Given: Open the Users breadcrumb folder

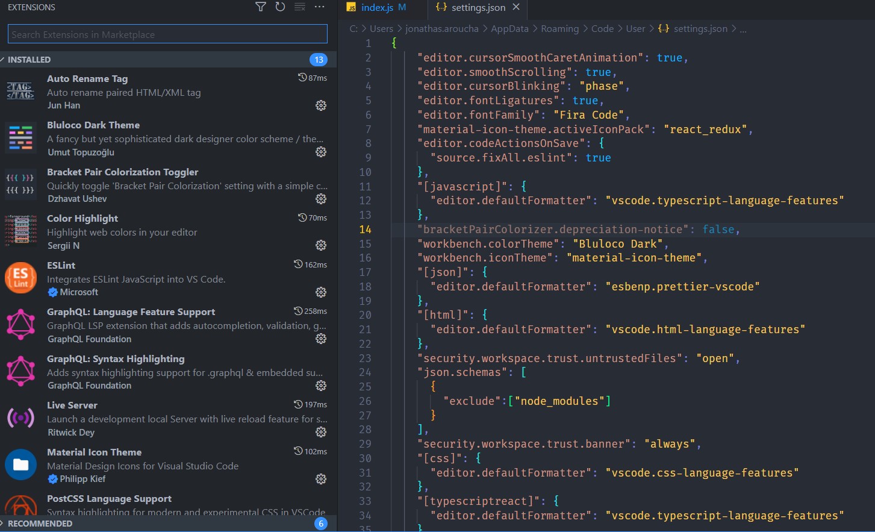Looking at the screenshot, I should point(381,29).
